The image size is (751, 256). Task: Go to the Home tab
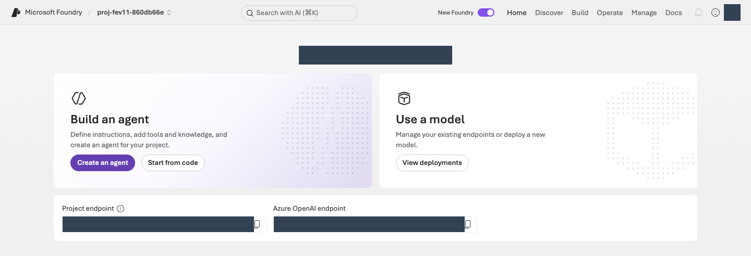[x=517, y=12]
